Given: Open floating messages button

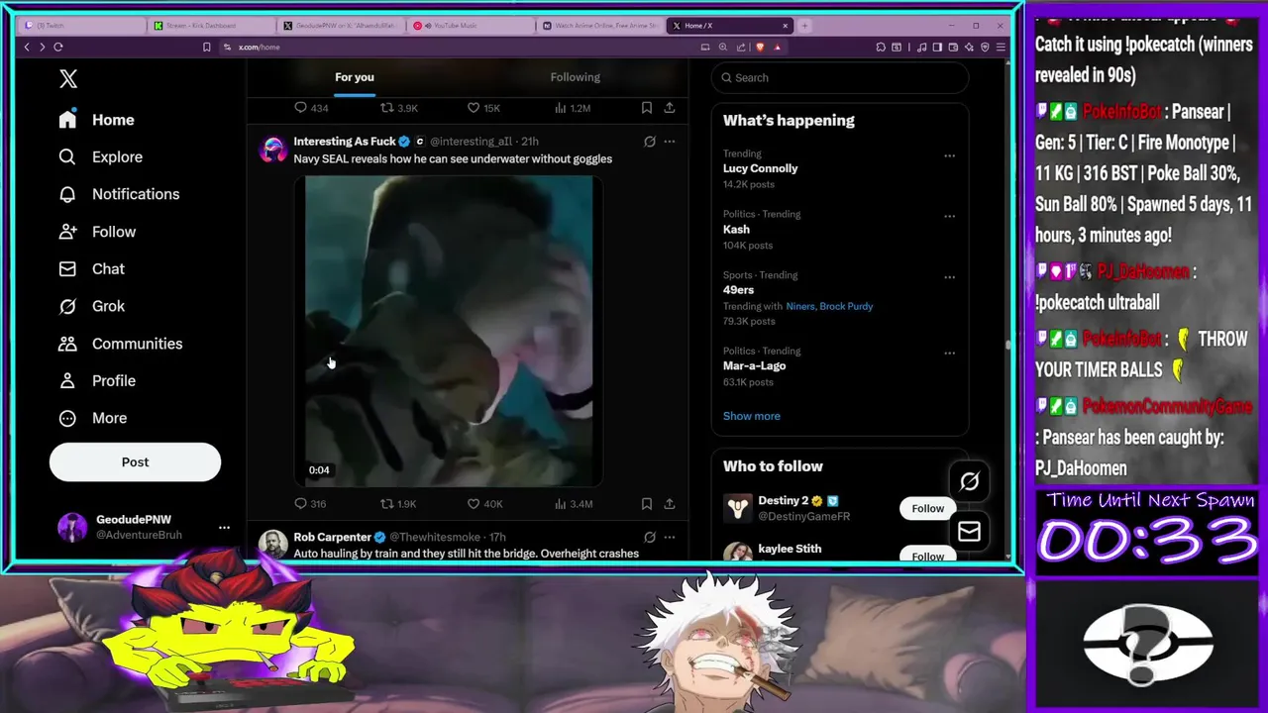Looking at the screenshot, I should pos(969,532).
